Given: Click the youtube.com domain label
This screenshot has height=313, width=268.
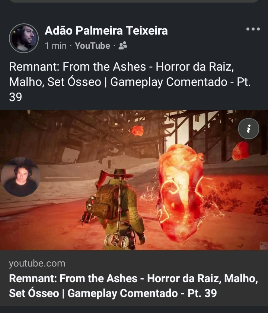Looking at the screenshot, I should coord(37,263).
